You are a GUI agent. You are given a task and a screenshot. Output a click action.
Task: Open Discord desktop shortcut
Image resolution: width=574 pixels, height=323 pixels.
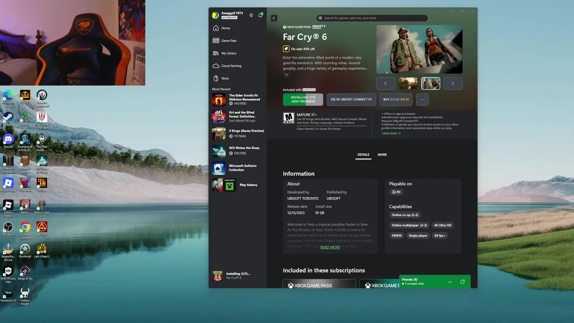(x=8, y=141)
